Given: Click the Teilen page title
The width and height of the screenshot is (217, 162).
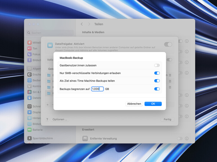Looking at the screenshot, I should pyautogui.click(x=99, y=24).
